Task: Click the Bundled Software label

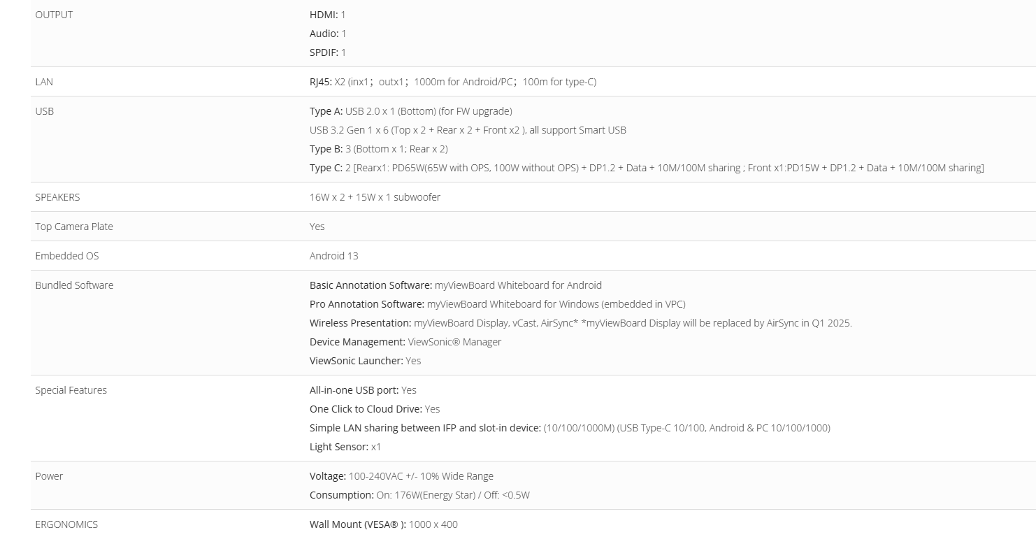Action: click(74, 285)
